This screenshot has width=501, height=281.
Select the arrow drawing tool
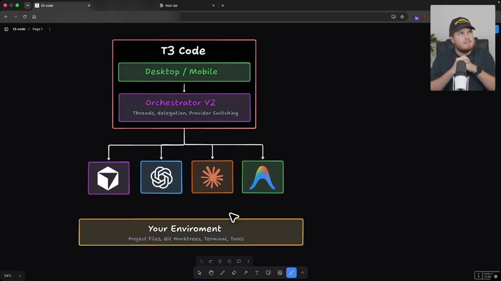click(x=245, y=273)
